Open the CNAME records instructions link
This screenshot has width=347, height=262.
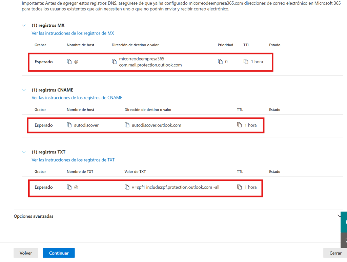click(77, 98)
